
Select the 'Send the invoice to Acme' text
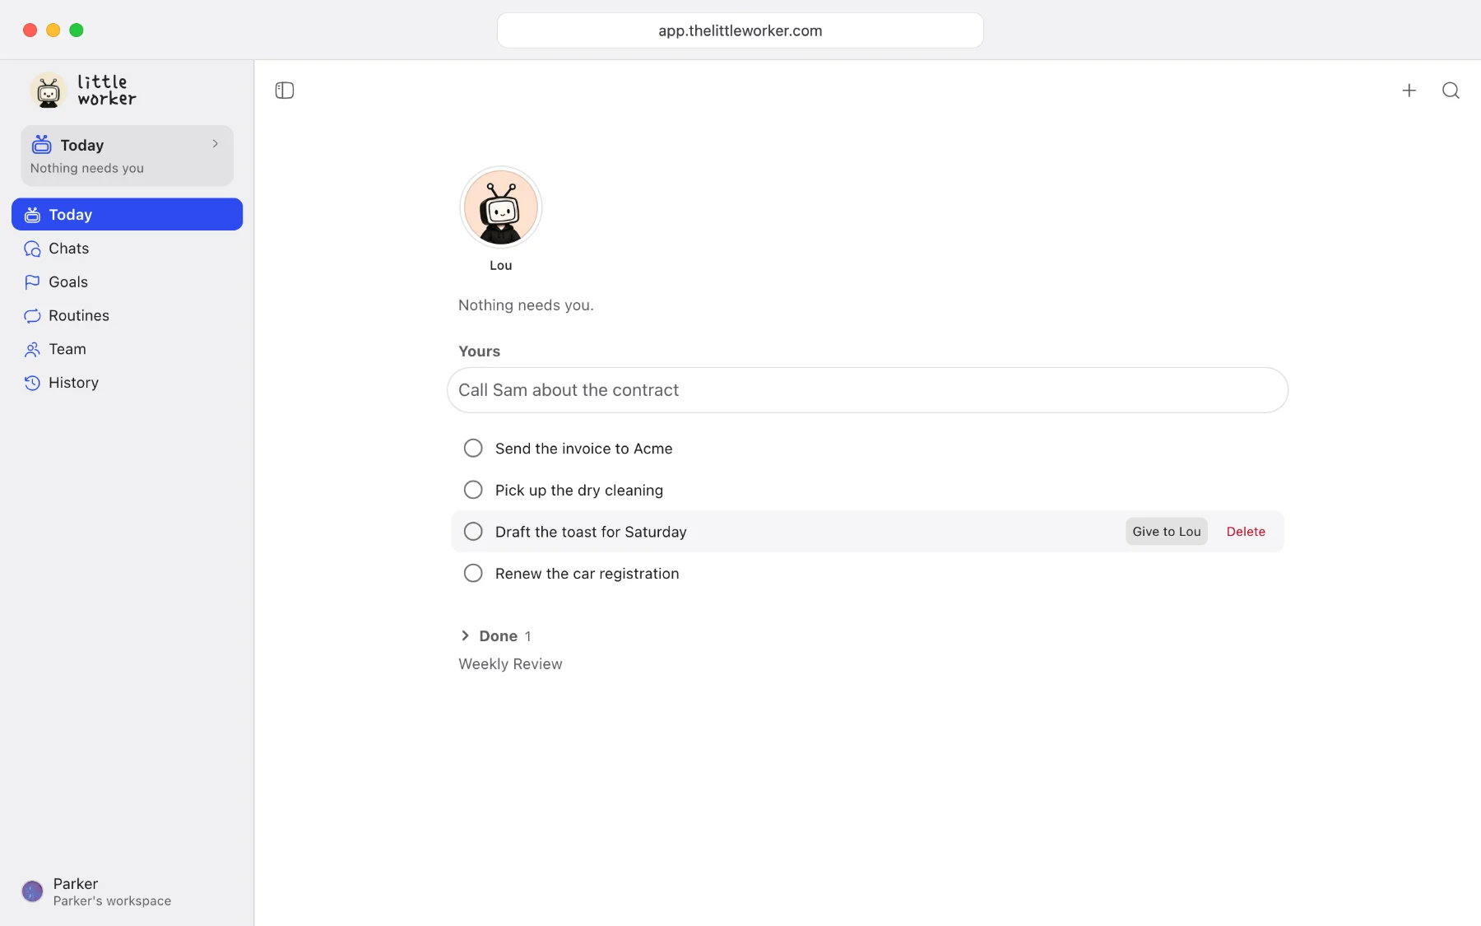pyautogui.click(x=584, y=449)
